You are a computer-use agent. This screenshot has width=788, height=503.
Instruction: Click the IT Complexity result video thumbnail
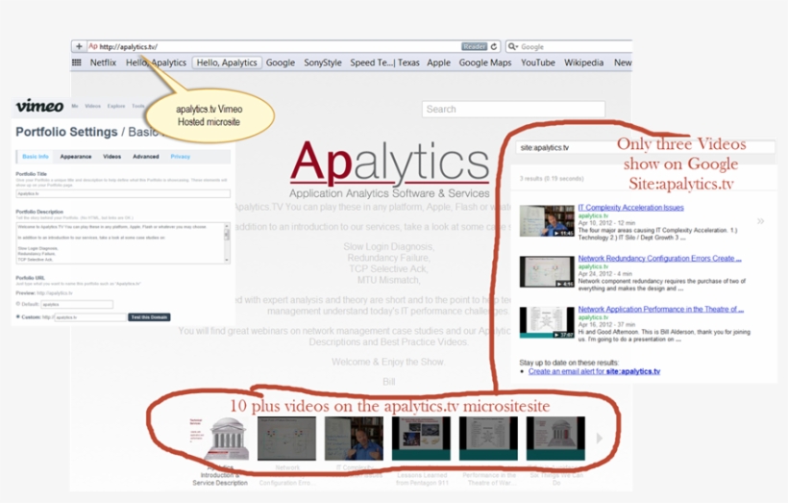pos(547,221)
